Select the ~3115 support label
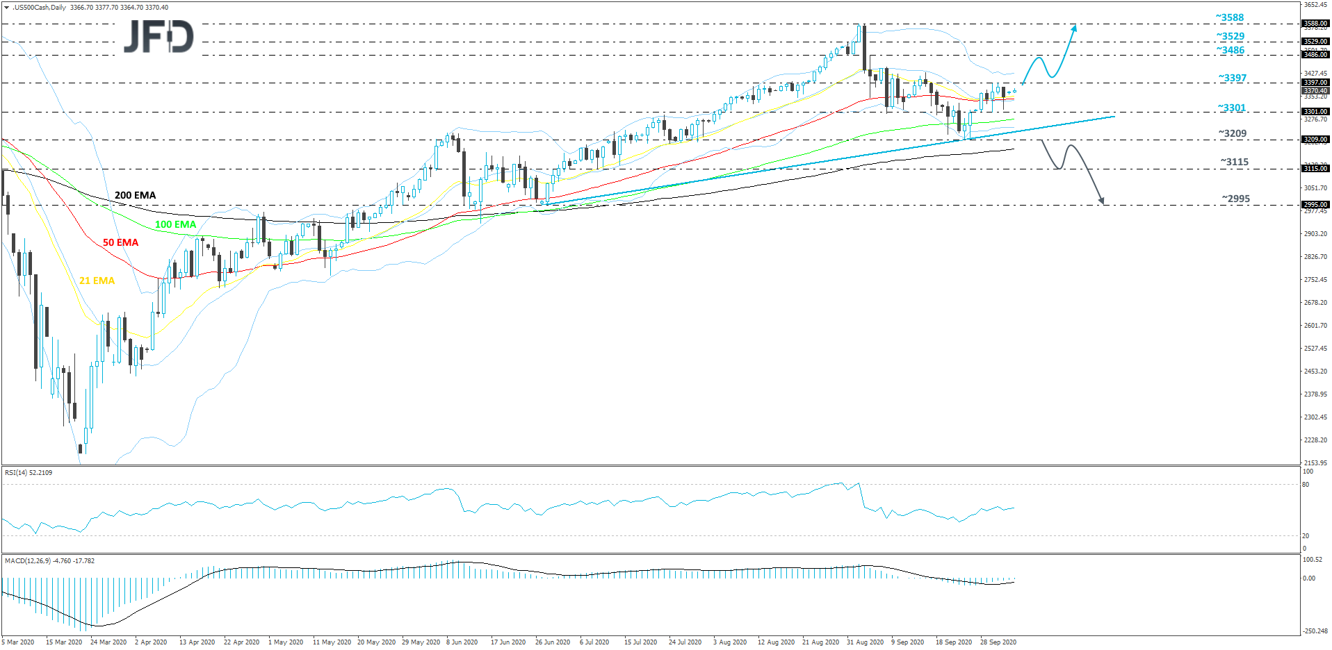 (1235, 162)
